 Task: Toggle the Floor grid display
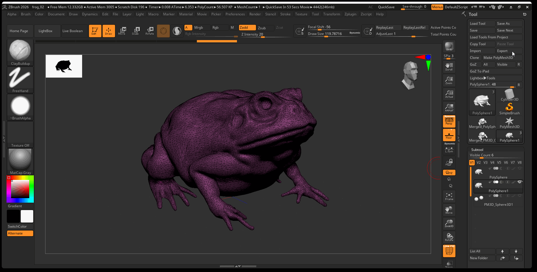click(449, 135)
